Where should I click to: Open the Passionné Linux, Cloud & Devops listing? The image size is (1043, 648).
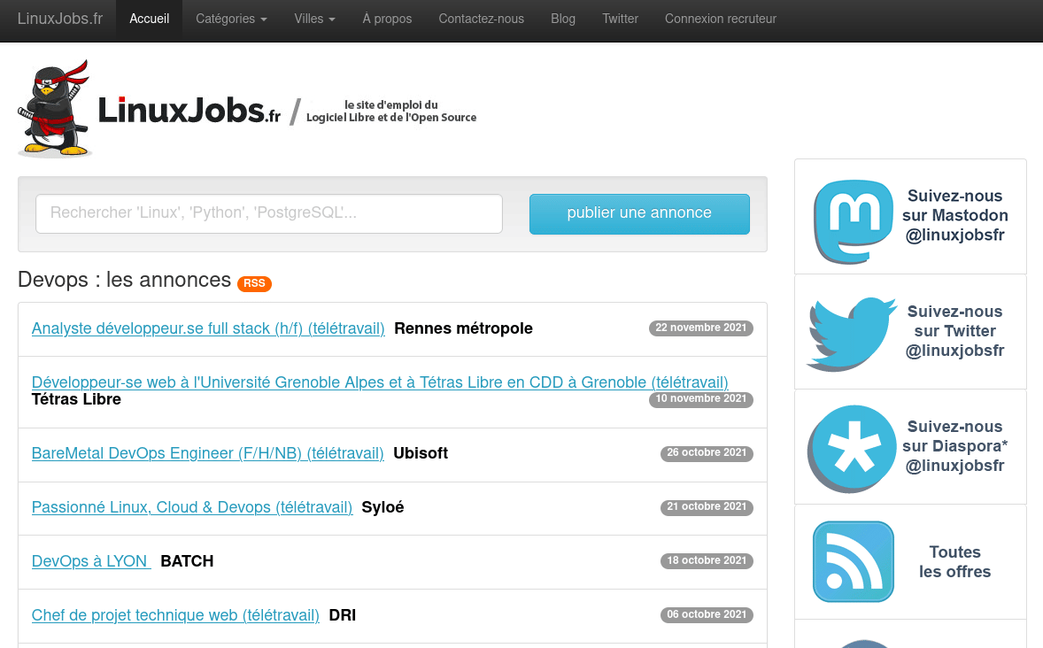[192, 507]
